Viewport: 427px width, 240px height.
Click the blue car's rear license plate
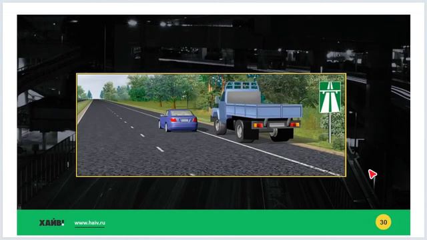point(184,121)
